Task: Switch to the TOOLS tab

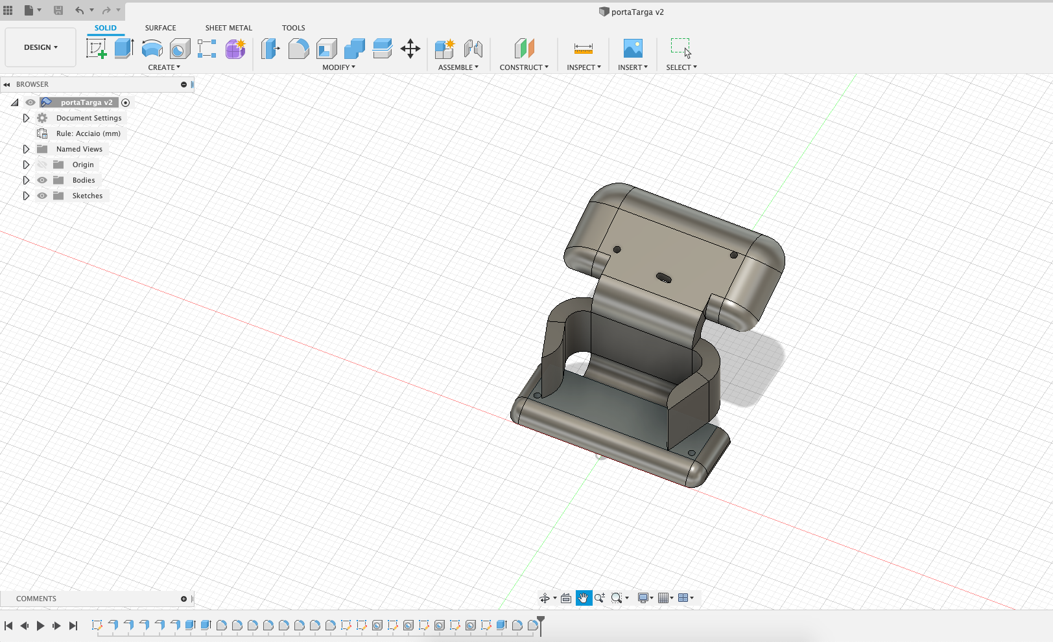Action: (x=293, y=28)
